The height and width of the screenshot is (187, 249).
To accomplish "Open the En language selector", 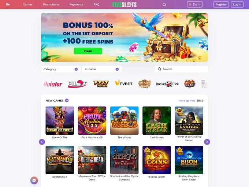I will (x=195, y=5).
